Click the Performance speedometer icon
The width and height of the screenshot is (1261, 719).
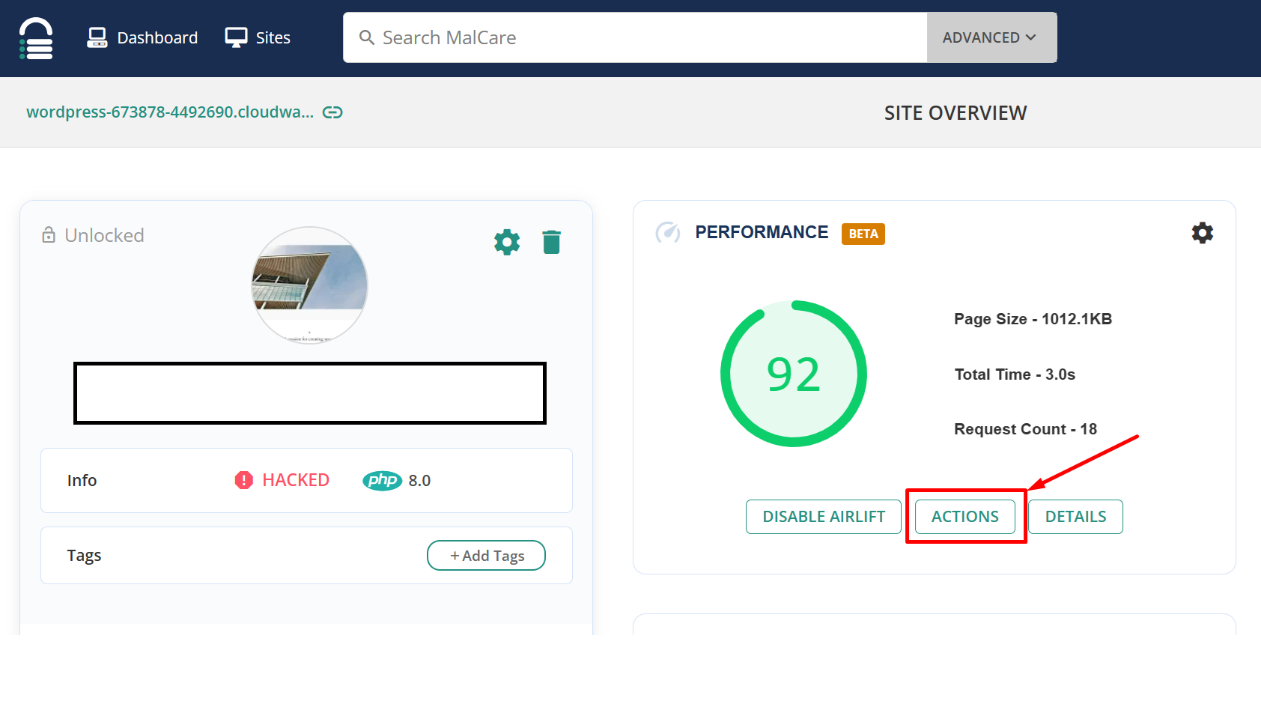click(x=668, y=232)
